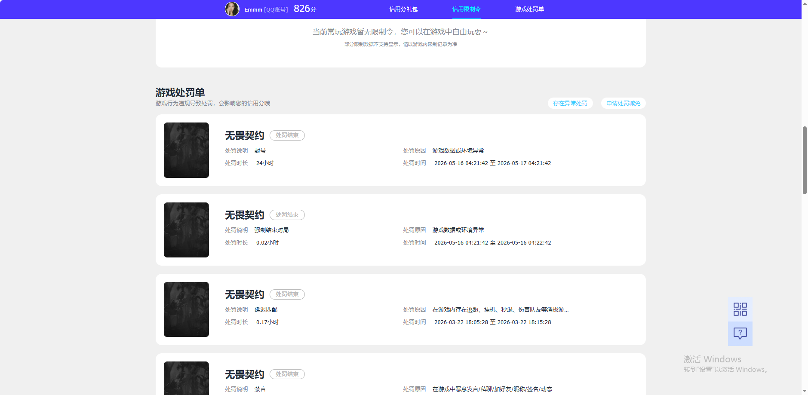Open thumbnail of the 封号 penalty card
The height and width of the screenshot is (395, 808).
click(186, 150)
